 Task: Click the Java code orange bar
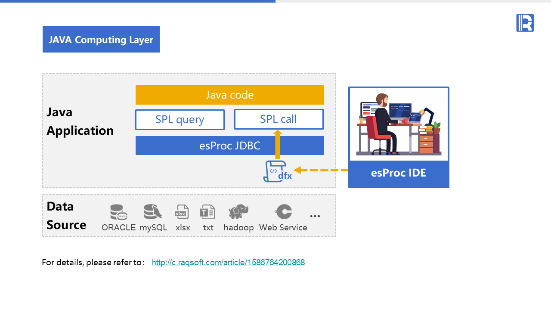(x=229, y=95)
